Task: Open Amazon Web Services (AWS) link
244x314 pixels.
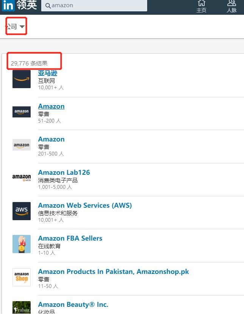Action: 85,205
